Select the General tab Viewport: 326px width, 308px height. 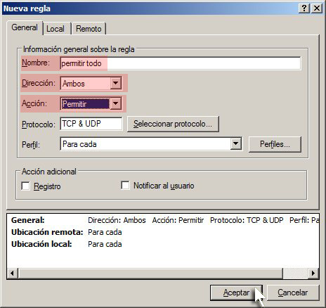(x=25, y=27)
